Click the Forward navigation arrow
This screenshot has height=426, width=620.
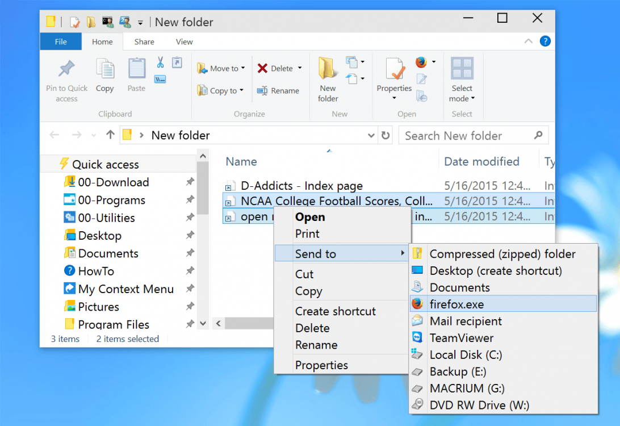[77, 135]
